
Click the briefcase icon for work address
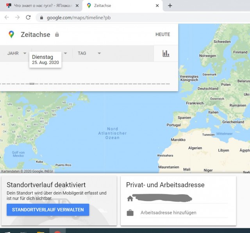[x=130, y=213]
